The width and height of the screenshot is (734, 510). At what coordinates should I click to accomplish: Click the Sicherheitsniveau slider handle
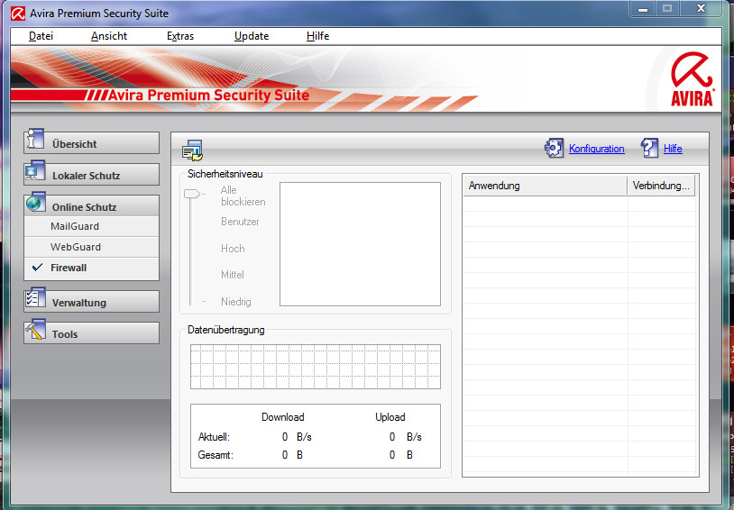point(192,194)
